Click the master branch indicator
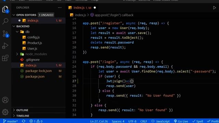The image size is (219, 123). coord(10,121)
